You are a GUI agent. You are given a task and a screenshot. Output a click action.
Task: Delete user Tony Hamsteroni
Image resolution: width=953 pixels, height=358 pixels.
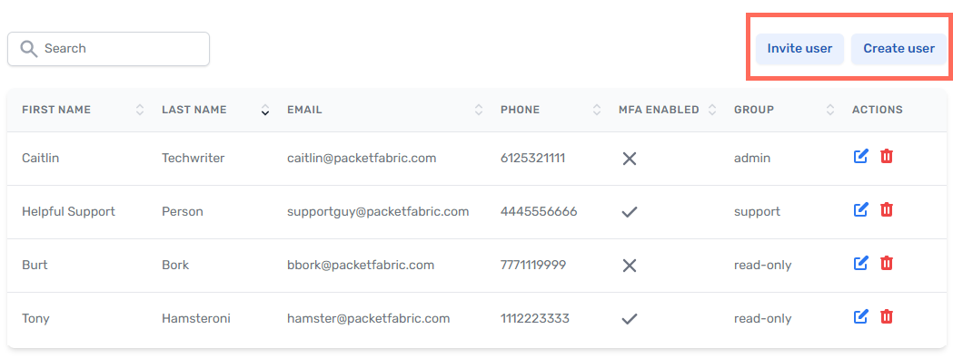(887, 316)
